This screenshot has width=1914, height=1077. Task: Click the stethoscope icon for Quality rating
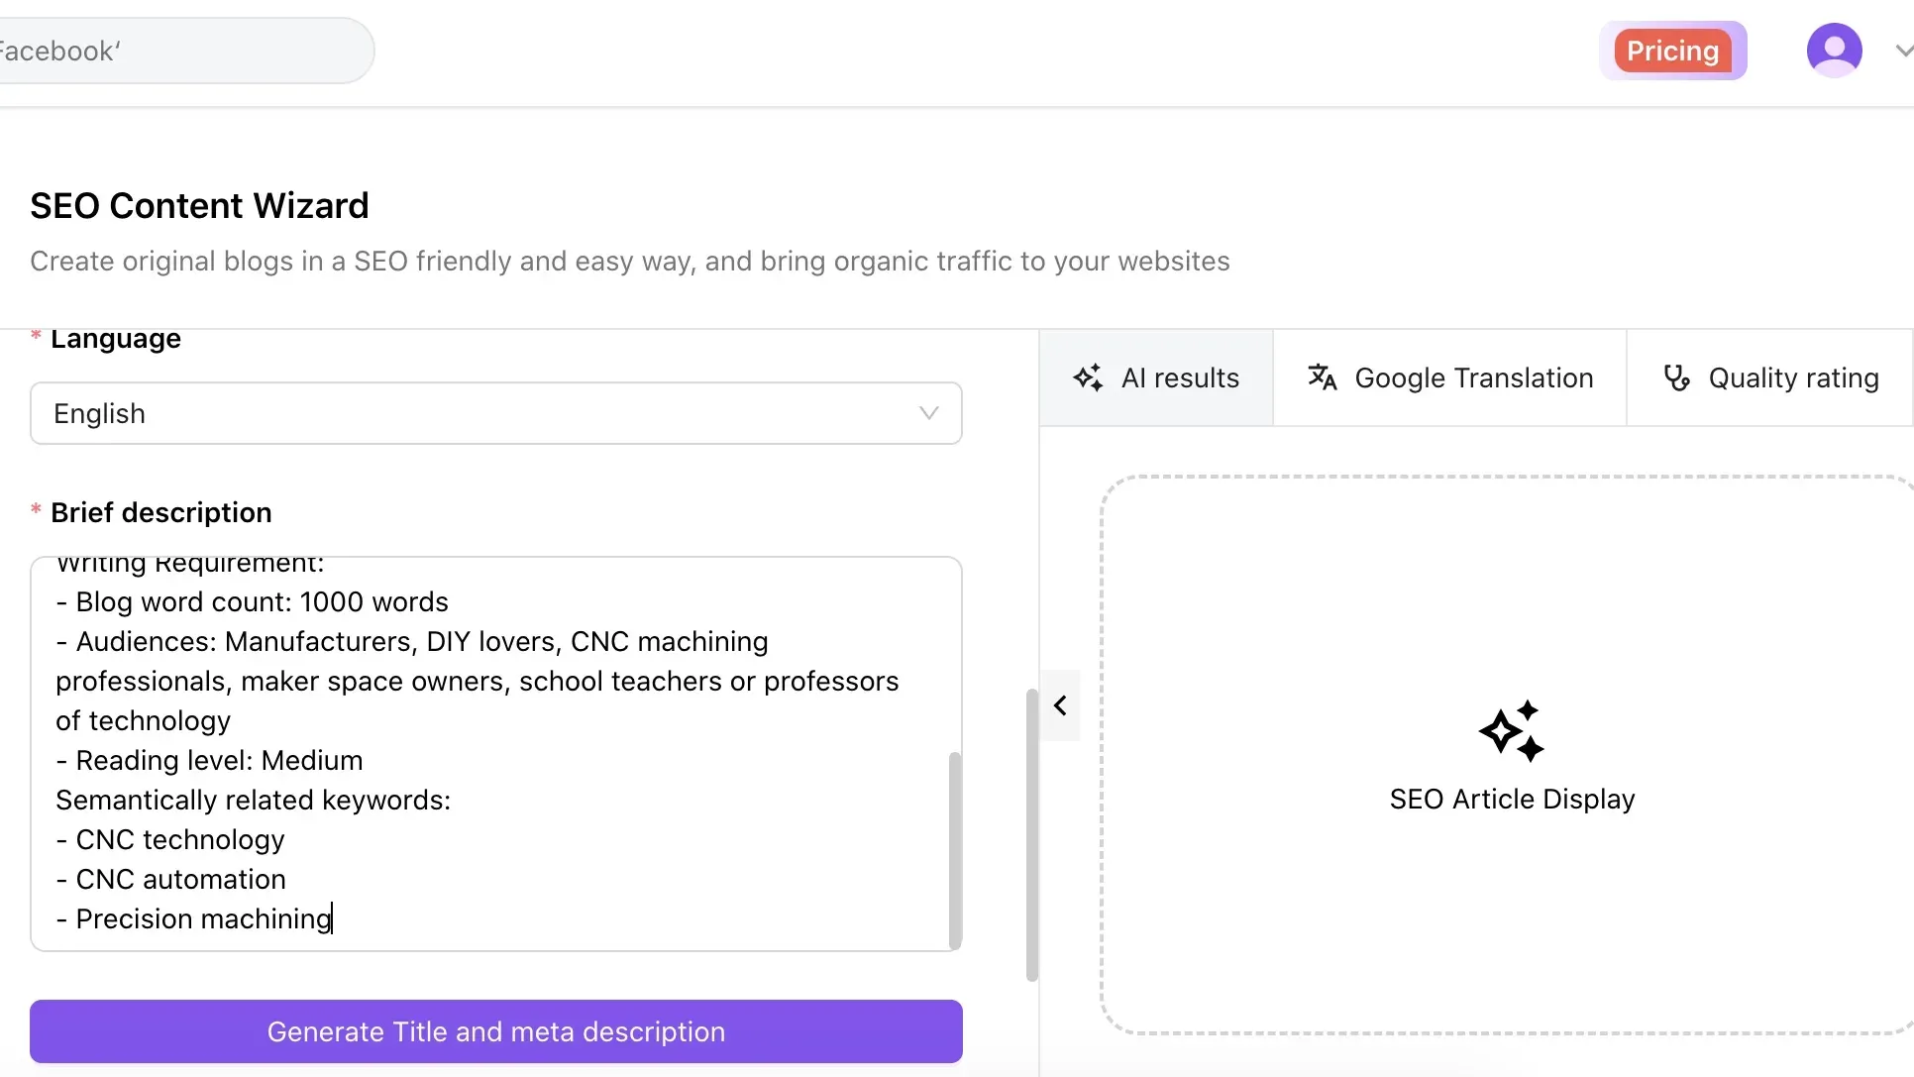1676,377
